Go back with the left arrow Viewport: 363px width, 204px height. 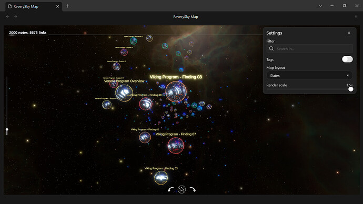(8, 17)
